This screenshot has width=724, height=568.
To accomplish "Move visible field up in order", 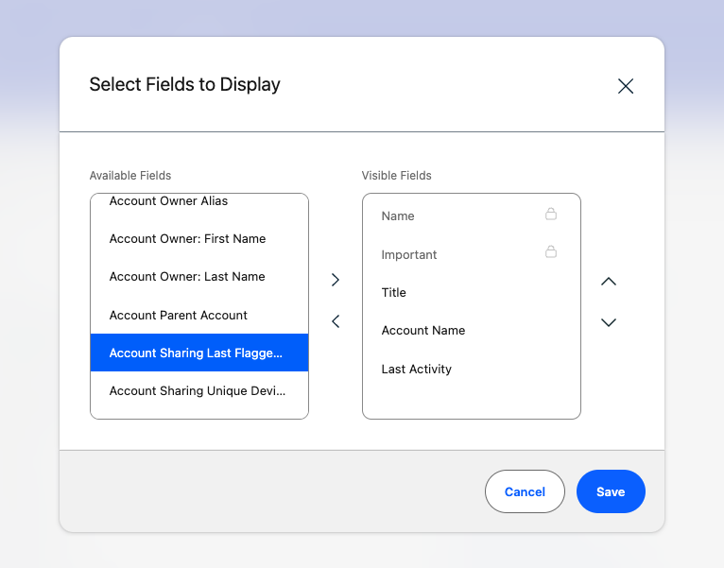I will [x=609, y=282].
